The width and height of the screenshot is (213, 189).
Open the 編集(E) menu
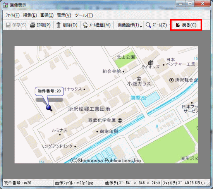[x=30, y=15]
